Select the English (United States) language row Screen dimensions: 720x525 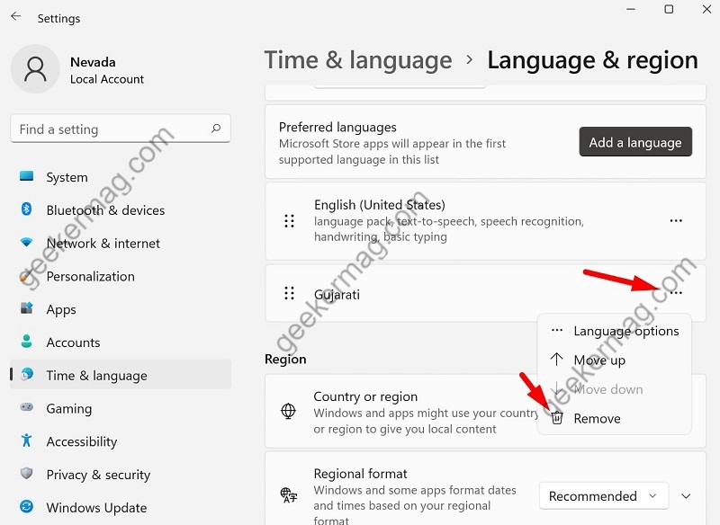485,221
